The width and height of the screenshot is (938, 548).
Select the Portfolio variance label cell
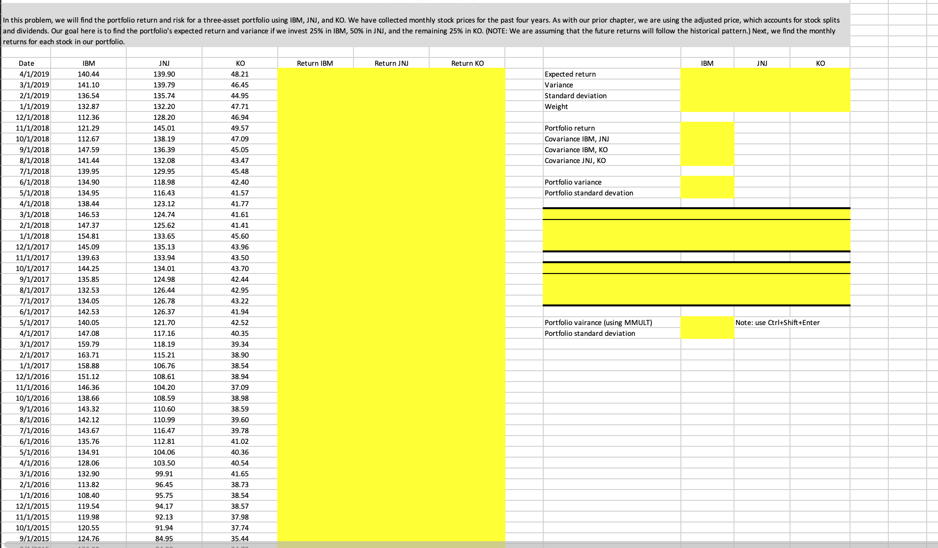[x=572, y=182]
